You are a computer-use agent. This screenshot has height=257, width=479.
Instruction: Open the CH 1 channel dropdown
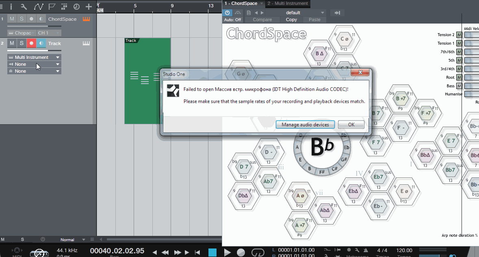[x=49, y=32]
